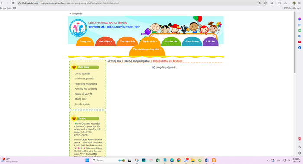Viewport: 303px width, 164px height.
Task: Click 'Các nội dung công khai' breadcrumb link
Action: coord(137,61)
